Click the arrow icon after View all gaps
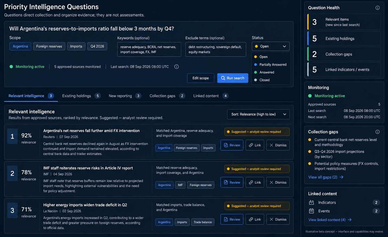 [x=341, y=177]
